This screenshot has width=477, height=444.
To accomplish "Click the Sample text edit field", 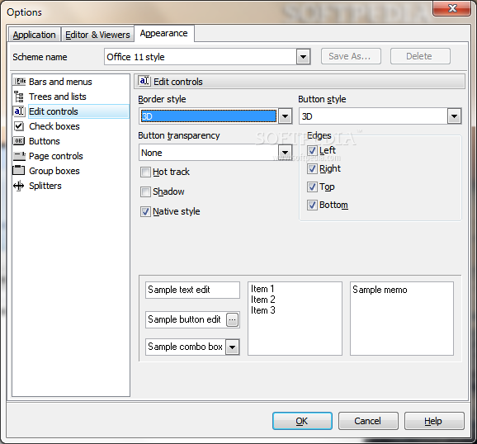I will [x=192, y=290].
